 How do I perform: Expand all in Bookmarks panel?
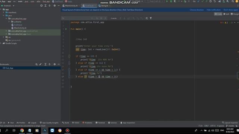point(46,64)
